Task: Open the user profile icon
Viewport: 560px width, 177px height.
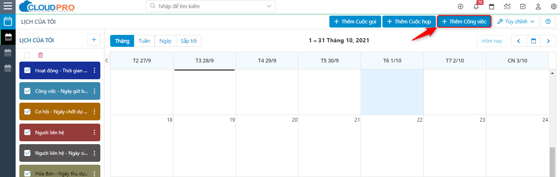Action: (x=538, y=7)
